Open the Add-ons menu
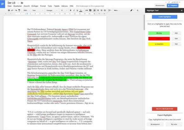184x130 pixels. click(x=64, y=6)
